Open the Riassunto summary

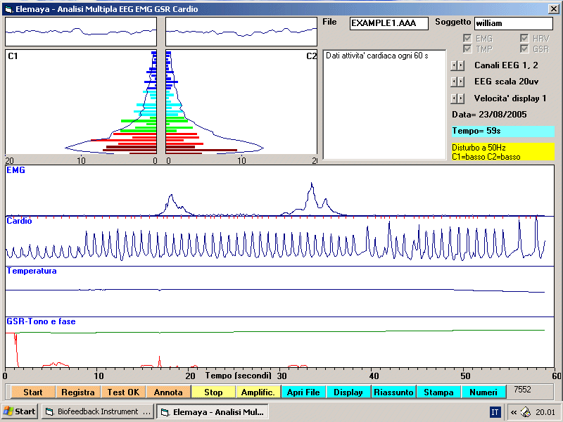[x=393, y=392]
